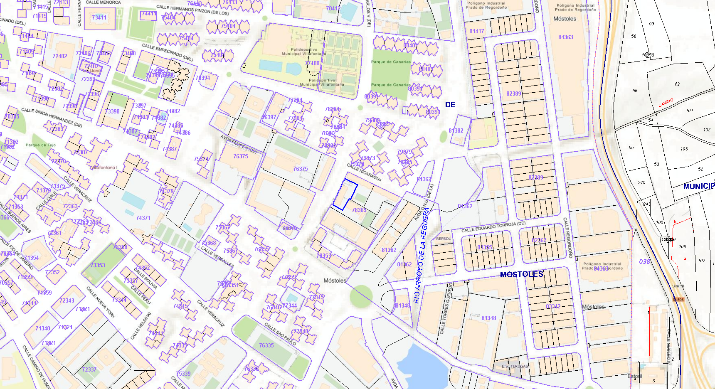This screenshot has height=389, width=715.
Task: Select parcel 81417 in the industrial area
Action: tap(476, 31)
